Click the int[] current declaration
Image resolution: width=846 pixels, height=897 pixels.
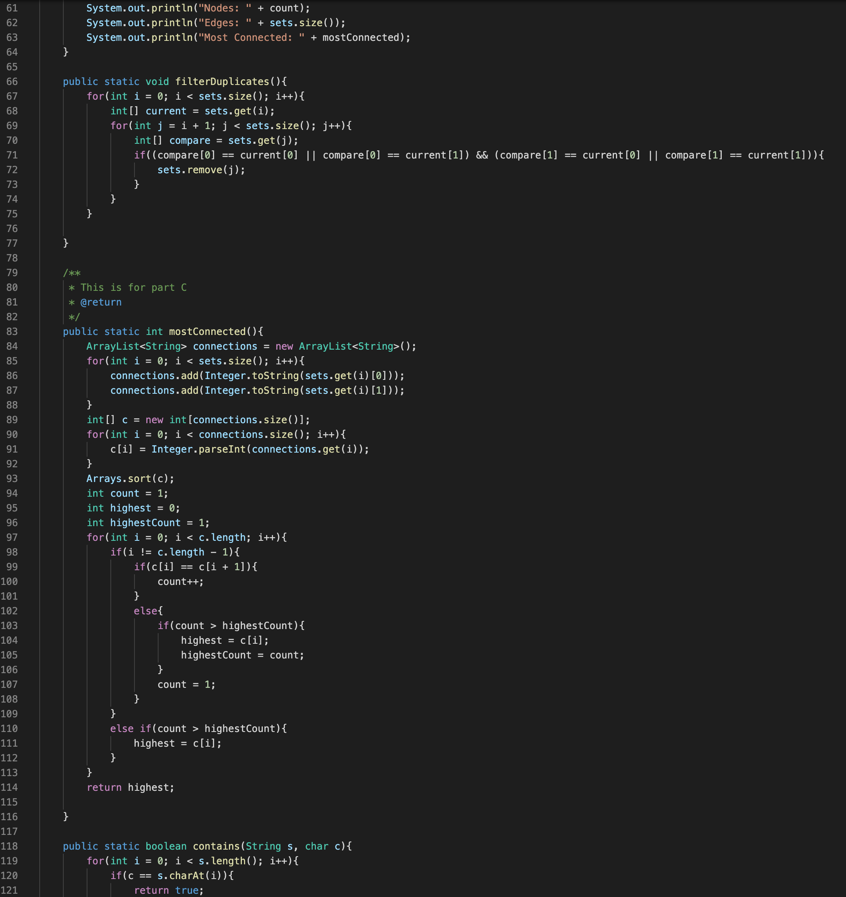(192, 111)
